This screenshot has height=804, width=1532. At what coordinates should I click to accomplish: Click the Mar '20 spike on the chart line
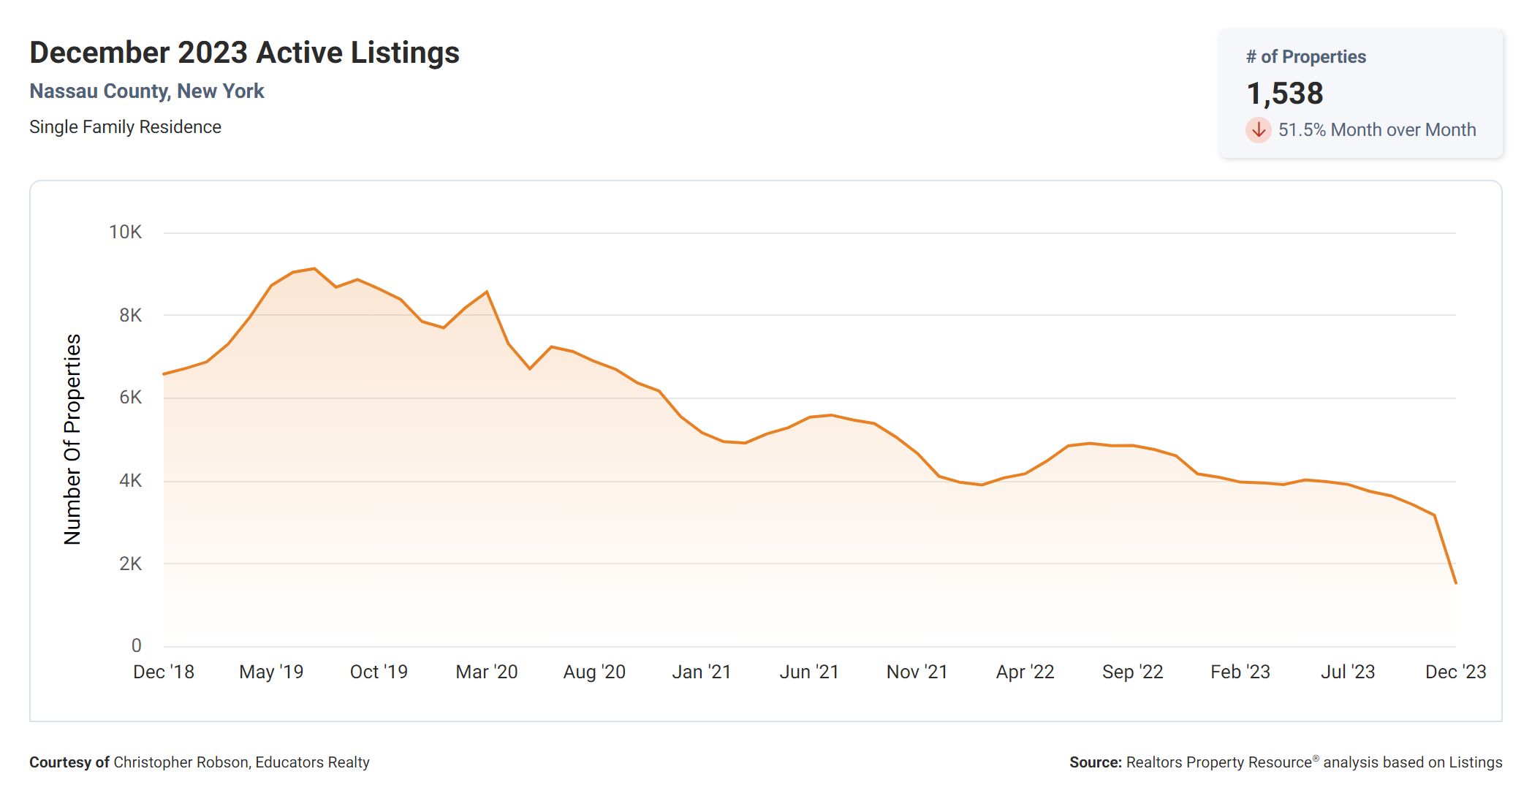pyautogui.click(x=487, y=292)
